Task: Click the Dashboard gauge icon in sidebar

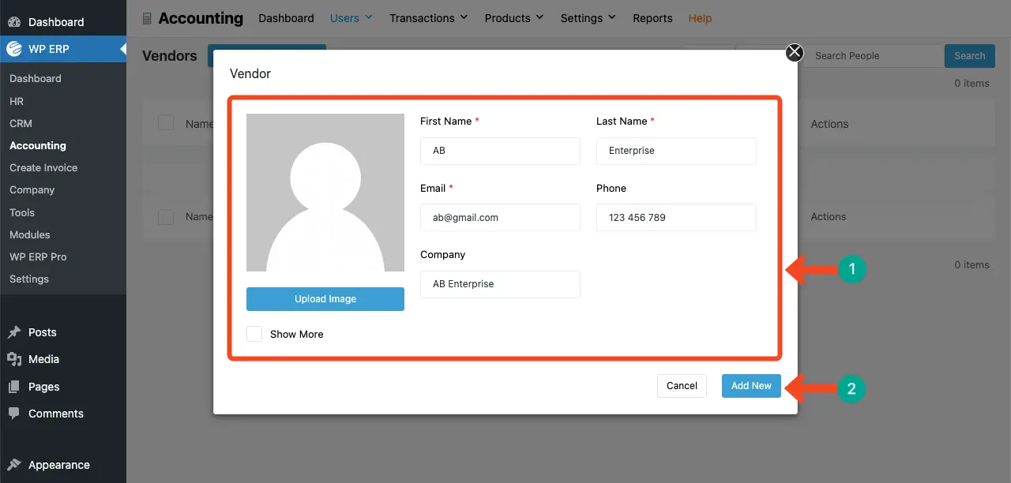Action: pos(14,22)
